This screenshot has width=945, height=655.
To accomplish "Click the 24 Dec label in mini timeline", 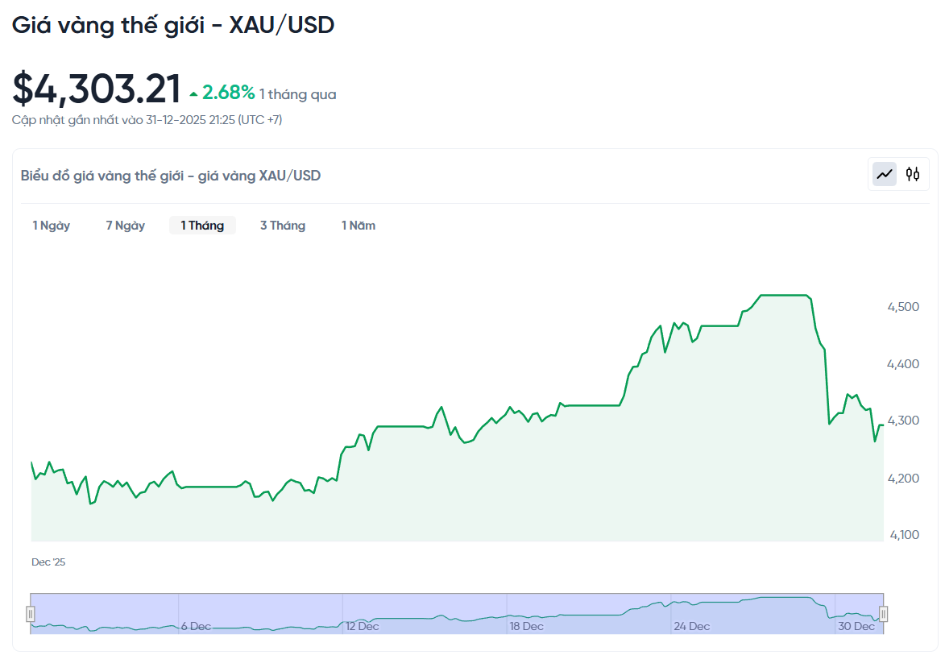I will click(x=693, y=626).
